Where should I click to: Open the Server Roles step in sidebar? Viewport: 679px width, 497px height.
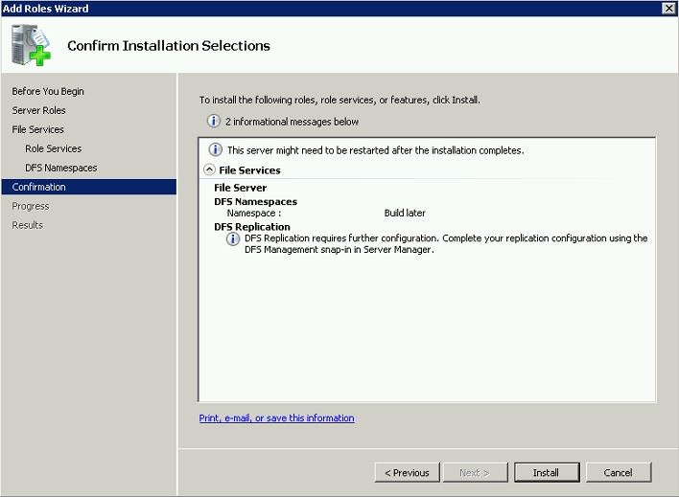tap(38, 110)
